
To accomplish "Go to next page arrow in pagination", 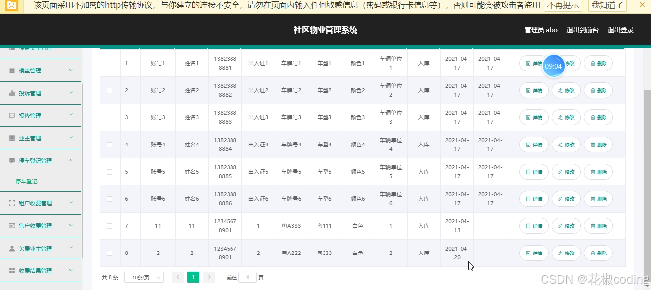I will 209,277.
